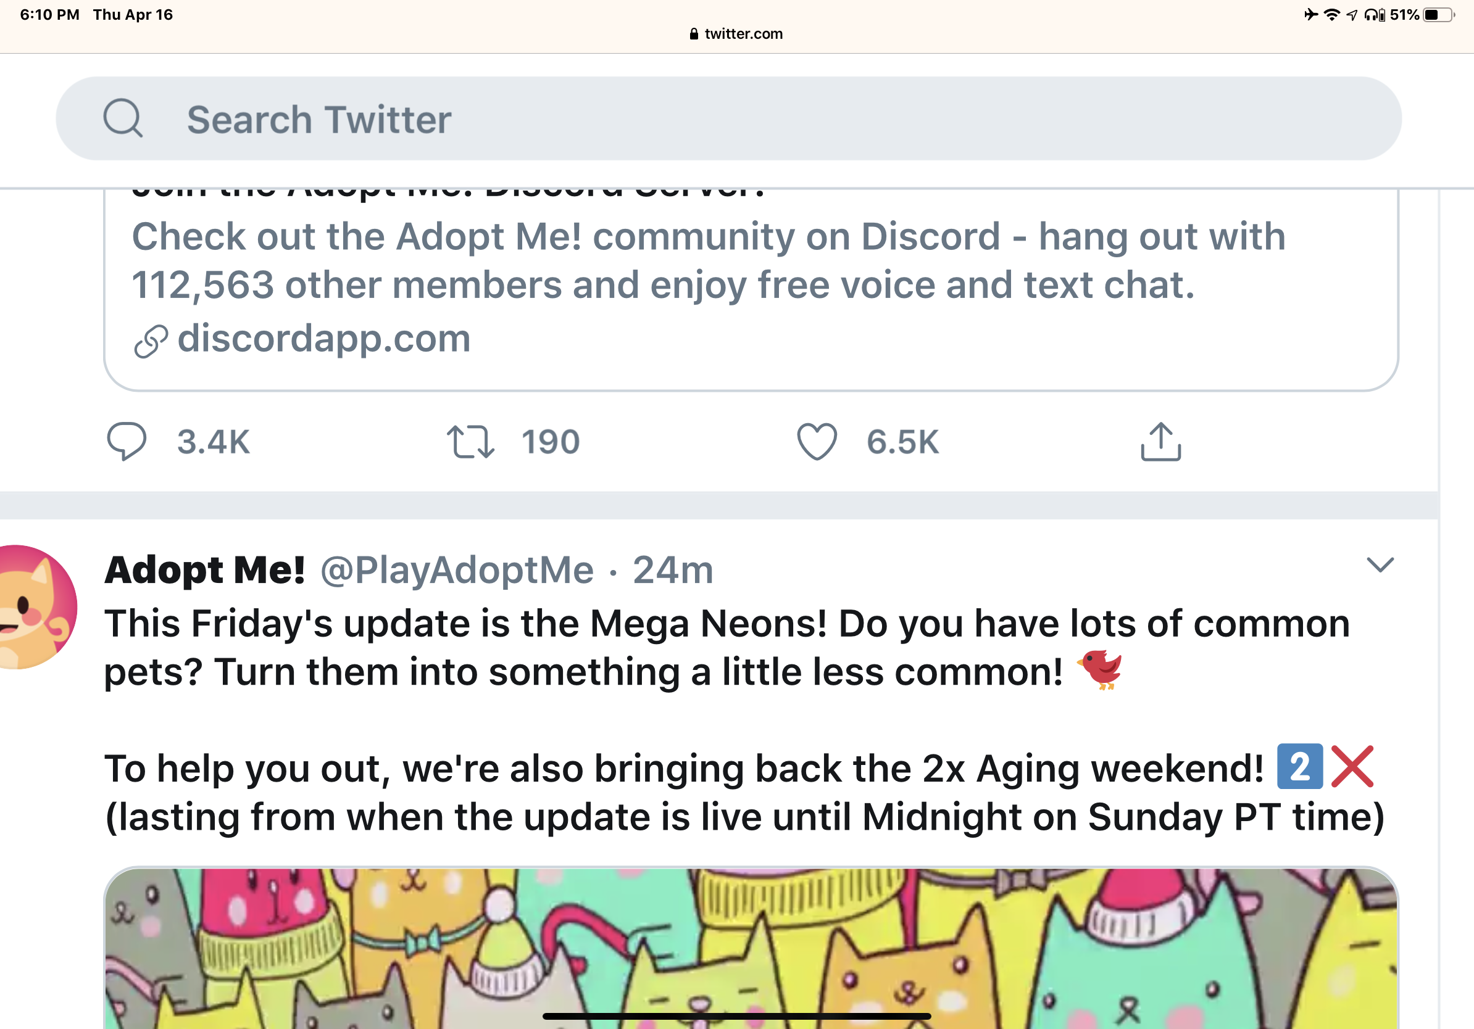Click the Discord community card description
This screenshot has width=1474, height=1029.
coord(706,260)
